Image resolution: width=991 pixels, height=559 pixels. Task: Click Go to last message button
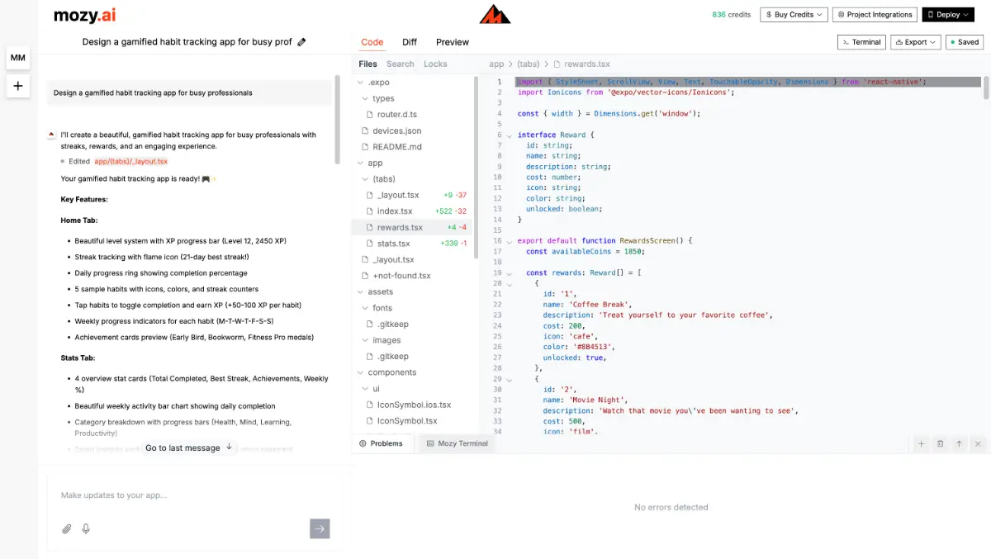pos(189,448)
